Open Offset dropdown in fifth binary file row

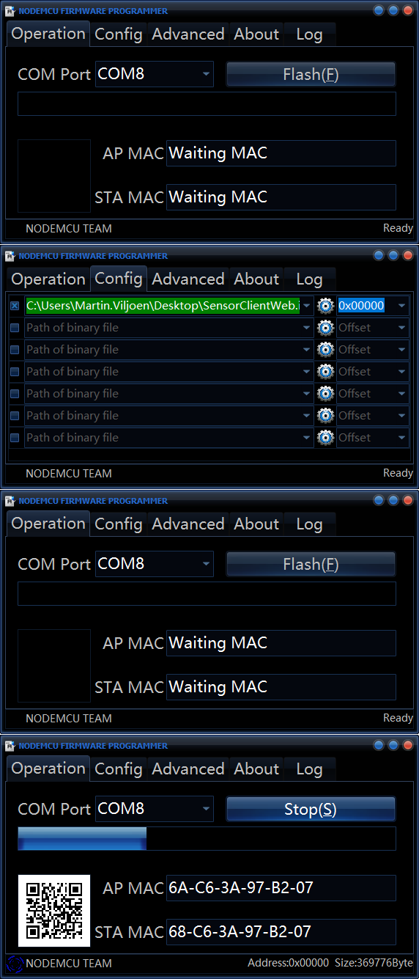(401, 394)
